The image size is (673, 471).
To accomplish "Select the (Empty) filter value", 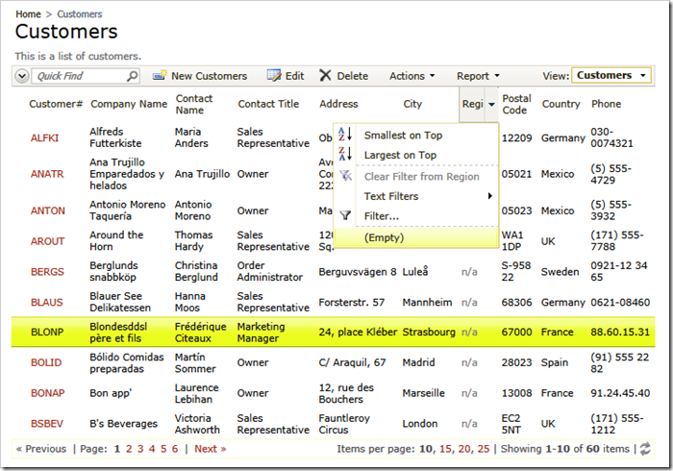I will point(384,237).
